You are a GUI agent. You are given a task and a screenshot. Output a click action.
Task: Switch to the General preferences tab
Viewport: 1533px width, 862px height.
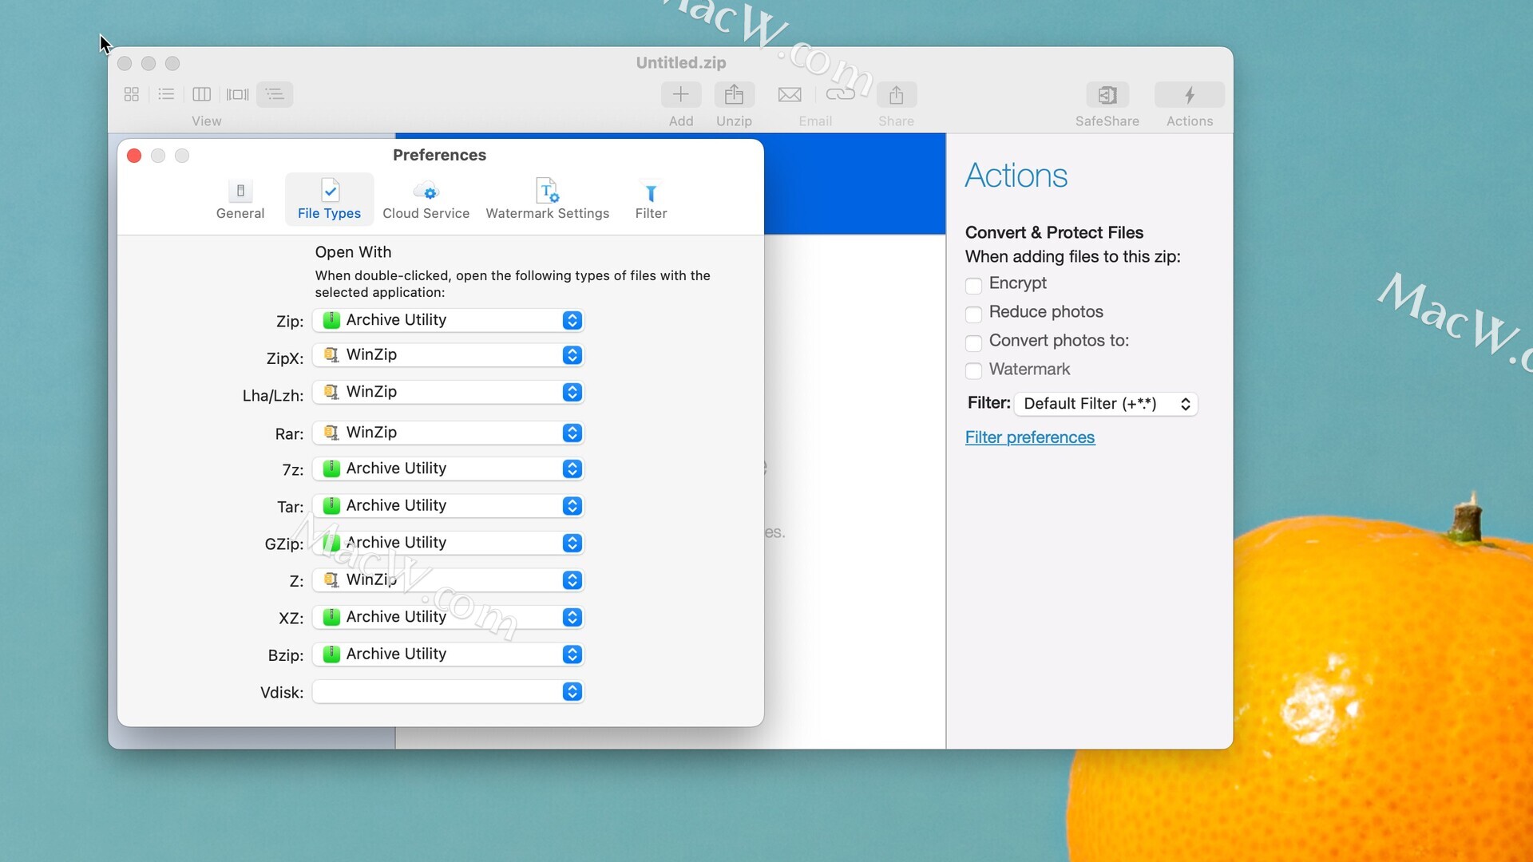pos(240,200)
